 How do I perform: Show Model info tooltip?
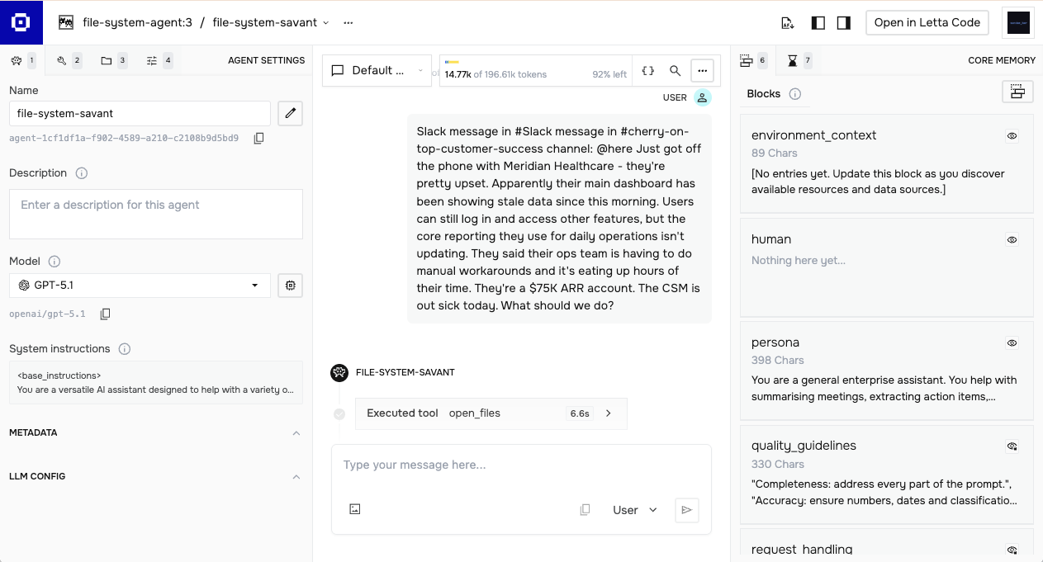coord(55,262)
